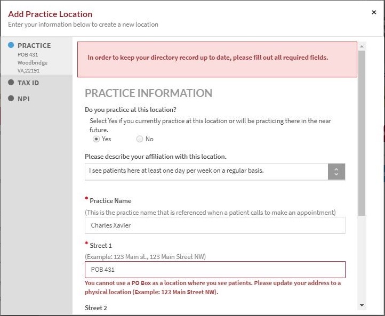This screenshot has height=316, width=385.
Task: Select Yes for practicing at this location
Action: click(x=96, y=139)
